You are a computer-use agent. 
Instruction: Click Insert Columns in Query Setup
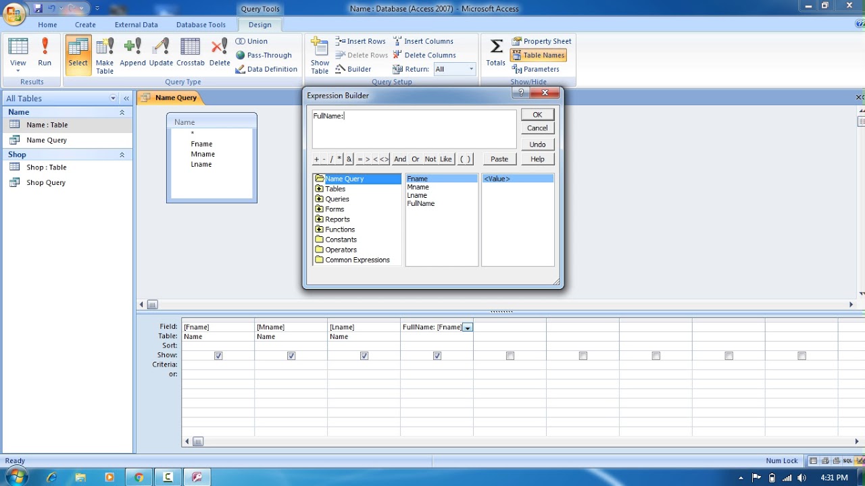click(x=423, y=41)
